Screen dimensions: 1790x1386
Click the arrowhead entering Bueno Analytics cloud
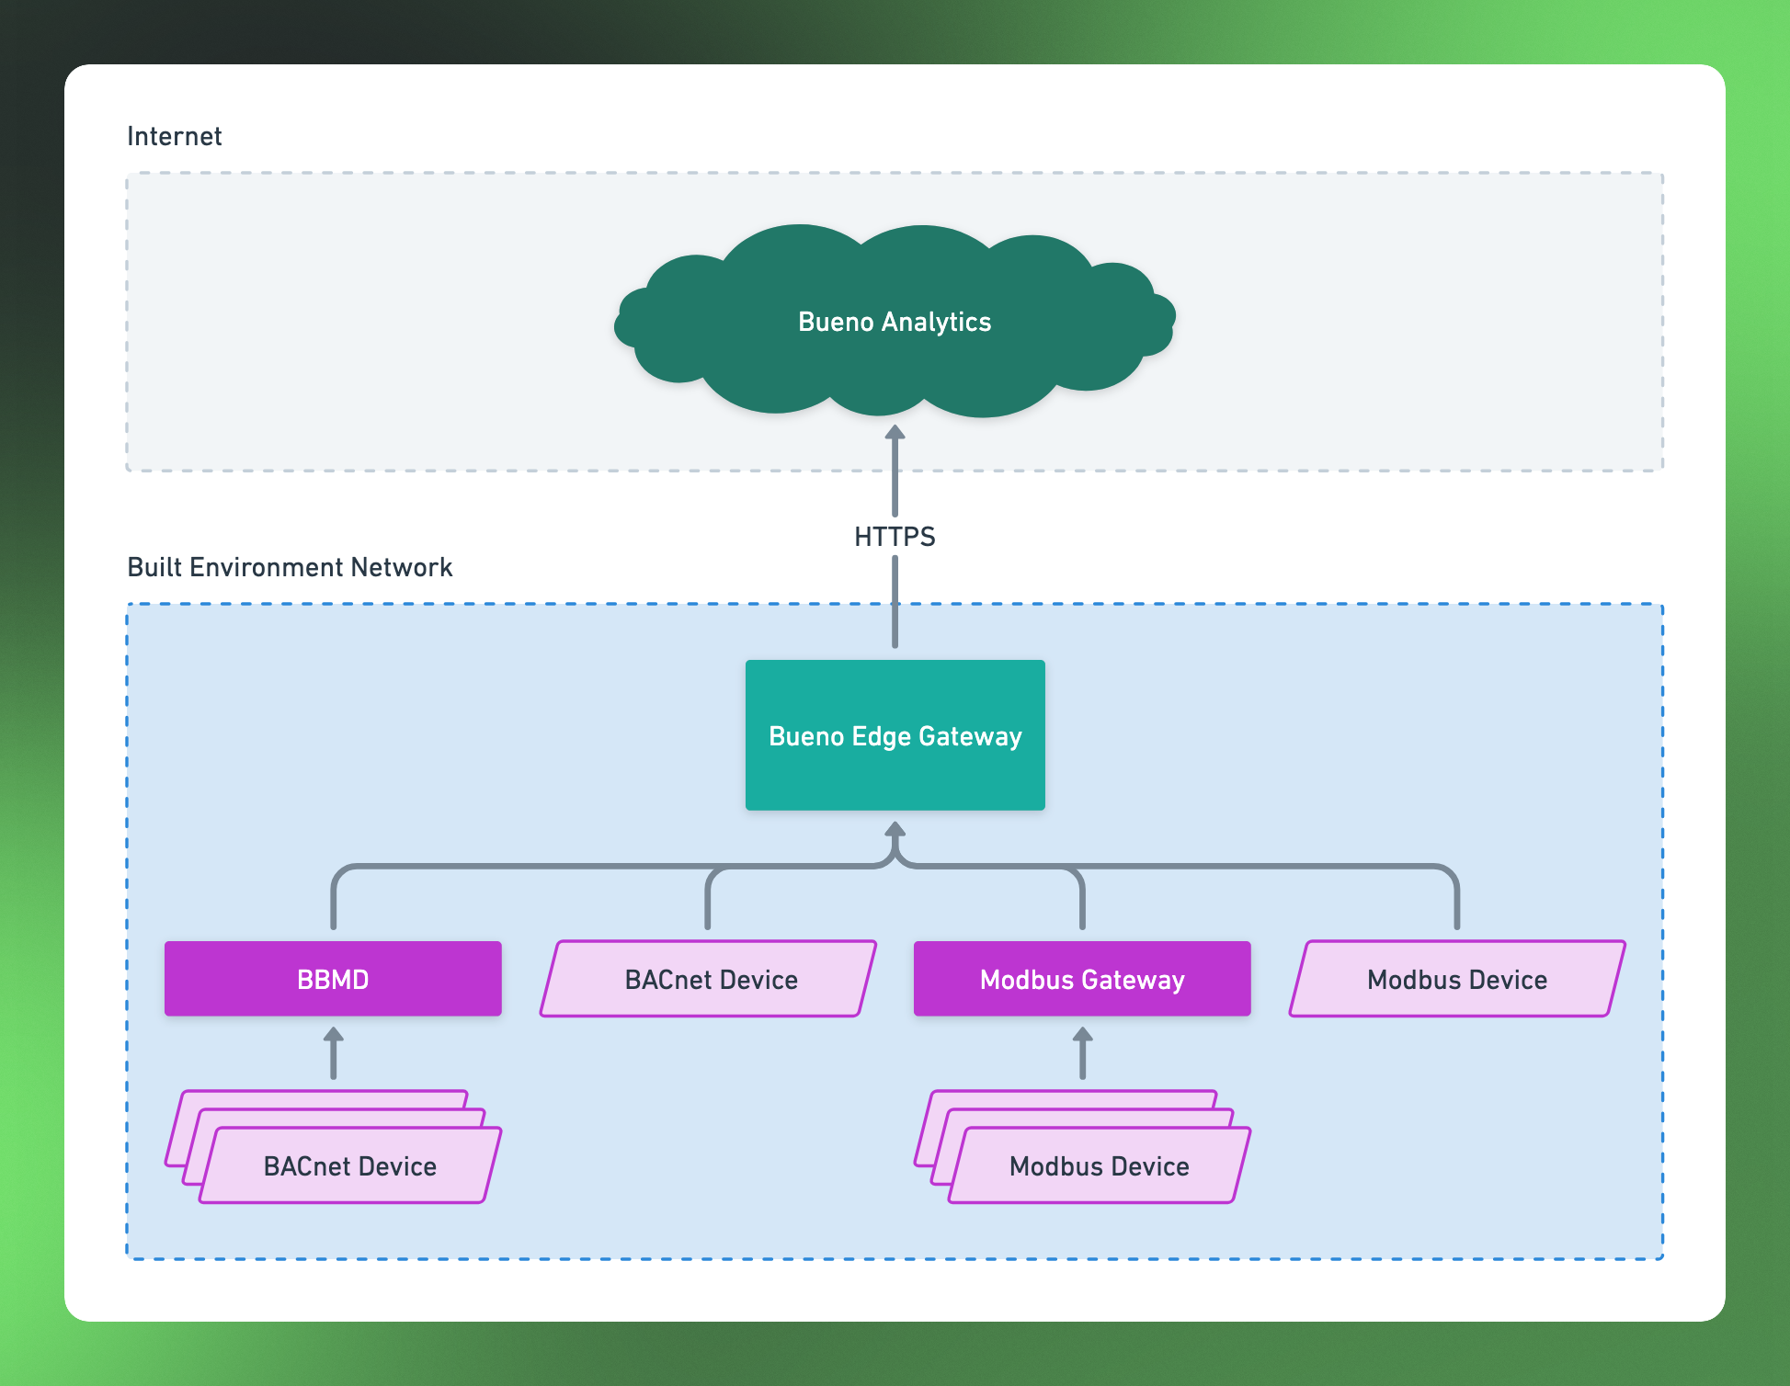(x=895, y=433)
